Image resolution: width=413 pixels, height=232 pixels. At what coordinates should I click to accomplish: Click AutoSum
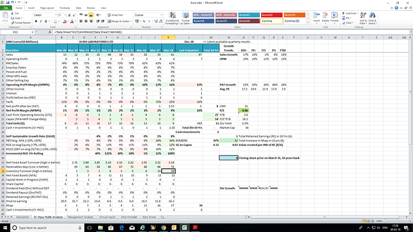[x=350, y=13]
